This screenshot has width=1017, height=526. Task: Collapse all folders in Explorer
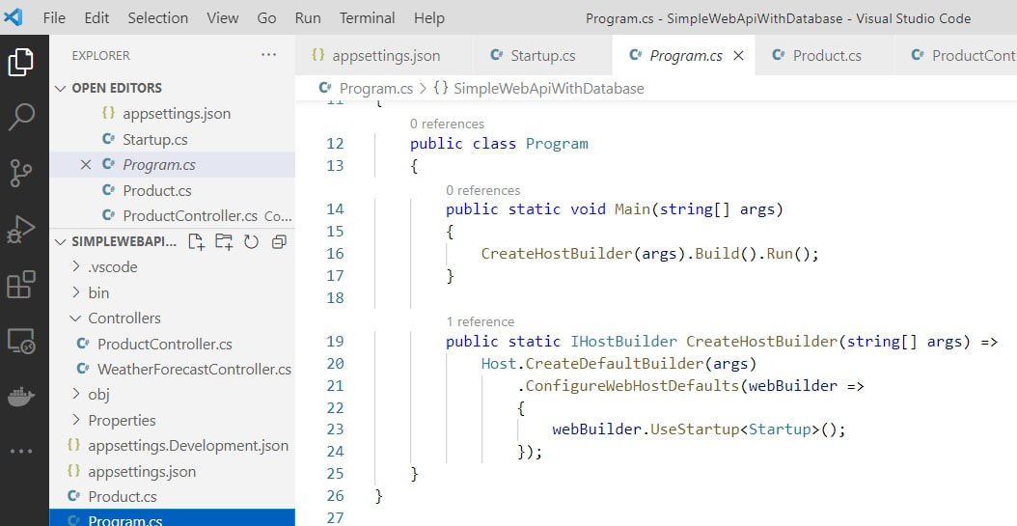[279, 242]
